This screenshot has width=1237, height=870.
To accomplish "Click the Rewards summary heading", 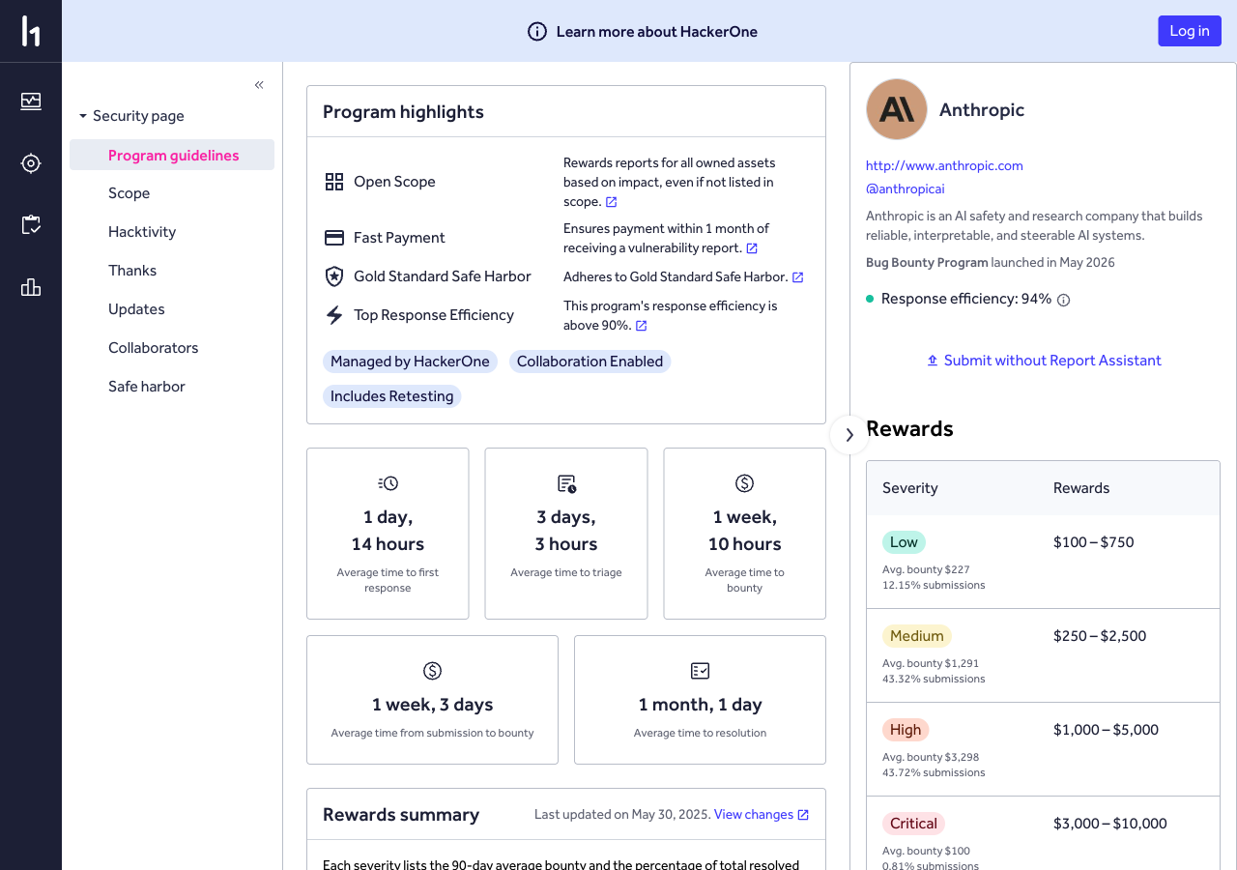I will pyautogui.click(x=401, y=815).
